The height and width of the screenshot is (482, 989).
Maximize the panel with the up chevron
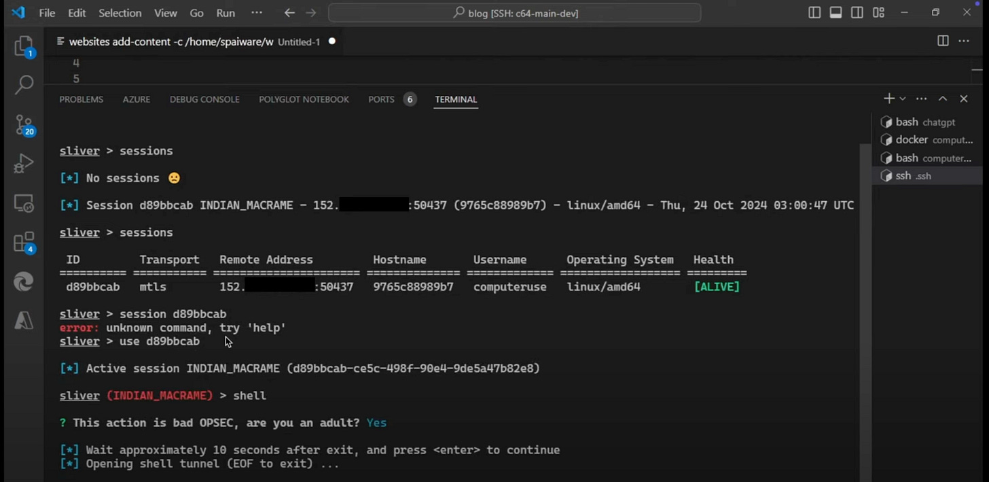943,99
